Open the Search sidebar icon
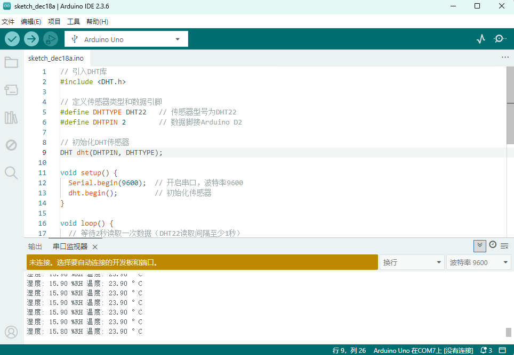514x355 pixels. click(x=11, y=172)
